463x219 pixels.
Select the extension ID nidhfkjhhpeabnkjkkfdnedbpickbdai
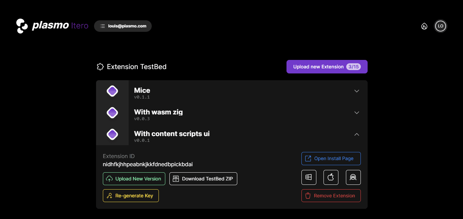pos(148,165)
